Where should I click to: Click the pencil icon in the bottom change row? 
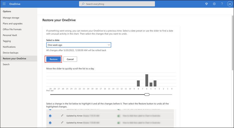click(x=62, y=123)
